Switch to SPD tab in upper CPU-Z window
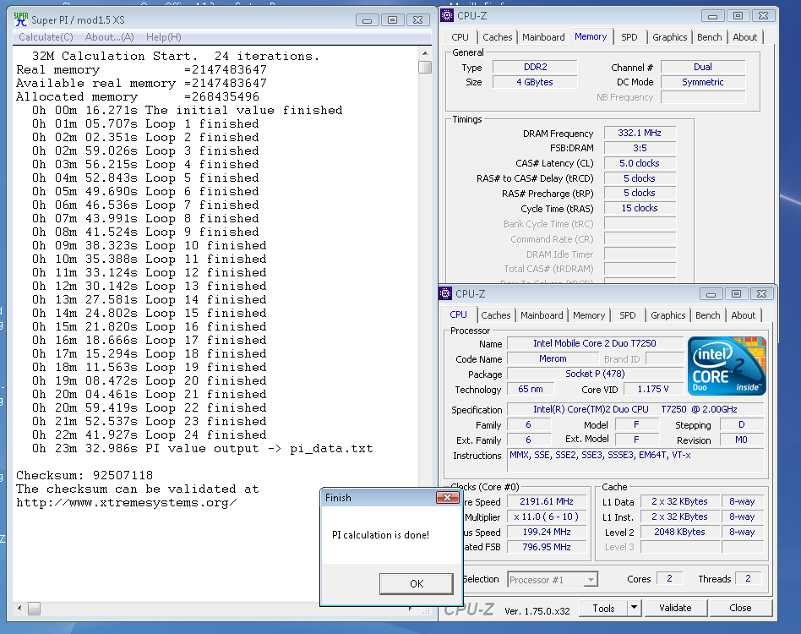The image size is (801, 634). click(x=629, y=37)
